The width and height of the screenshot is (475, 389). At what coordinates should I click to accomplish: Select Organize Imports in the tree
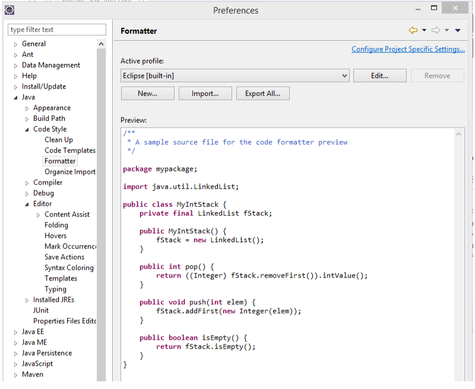coord(70,171)
